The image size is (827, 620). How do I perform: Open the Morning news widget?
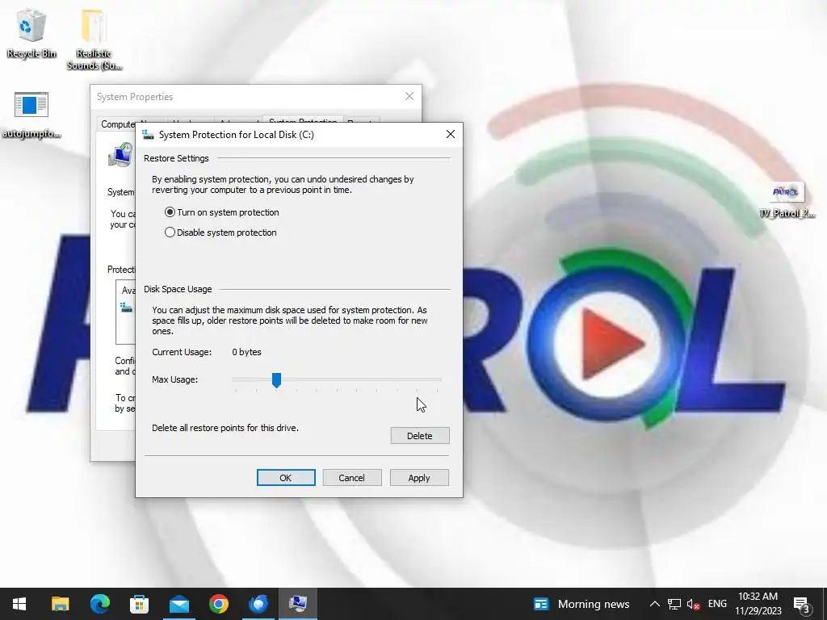581,604
